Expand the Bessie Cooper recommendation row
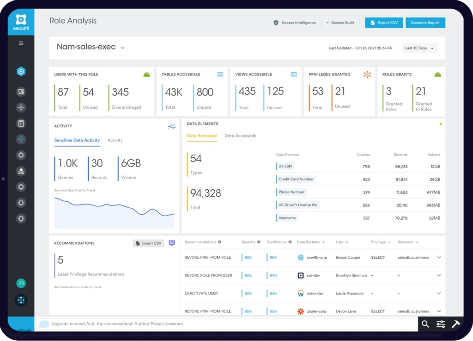 439,257
